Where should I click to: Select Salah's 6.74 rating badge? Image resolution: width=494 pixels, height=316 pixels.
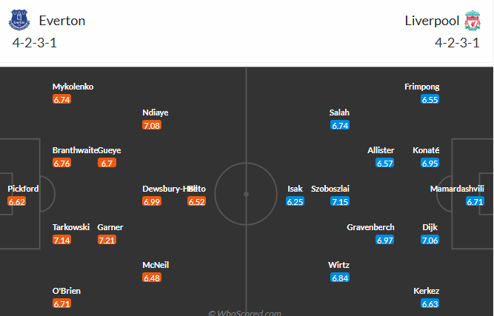[340, 125]
